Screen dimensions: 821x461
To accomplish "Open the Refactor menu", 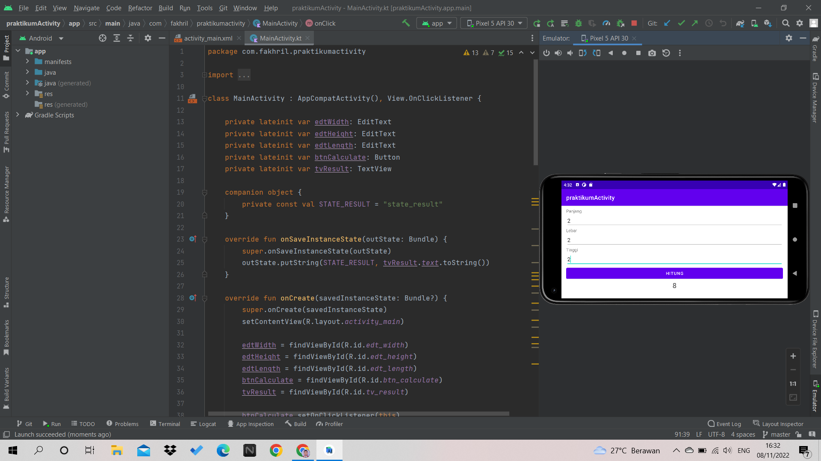I will 140,8.
